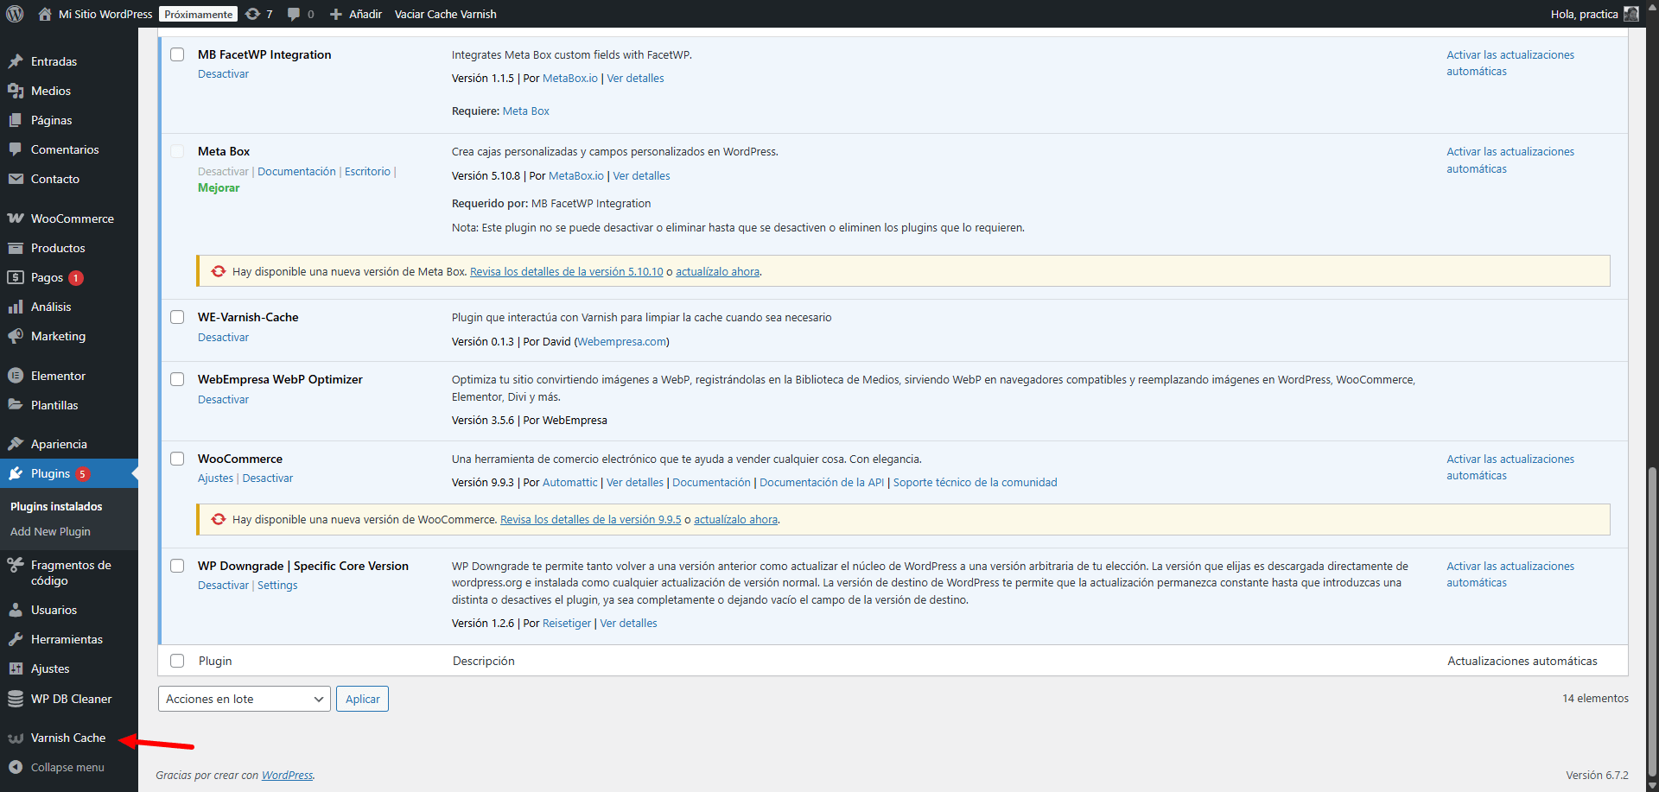Open the Plugins instalados submenu item

[56, 506]
